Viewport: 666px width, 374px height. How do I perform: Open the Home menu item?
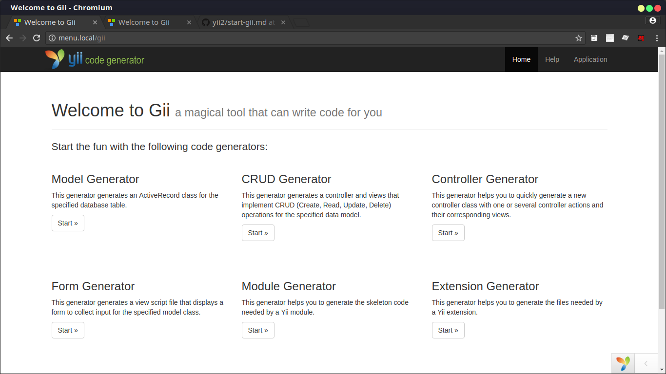521,59
